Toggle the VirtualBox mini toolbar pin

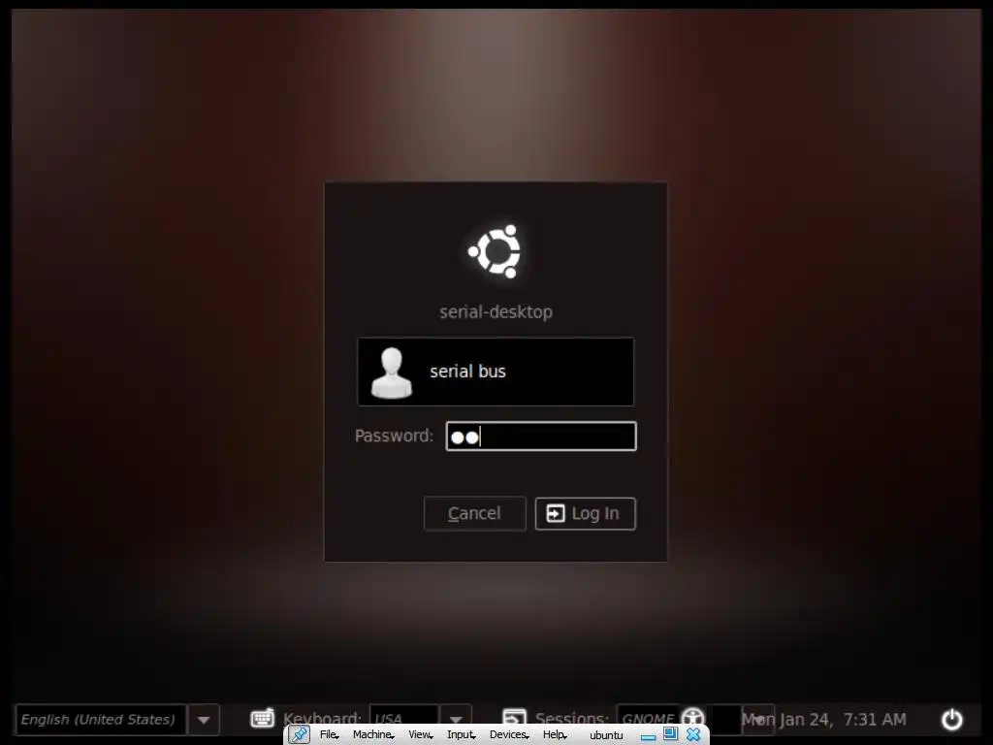[x=299, y=734]
